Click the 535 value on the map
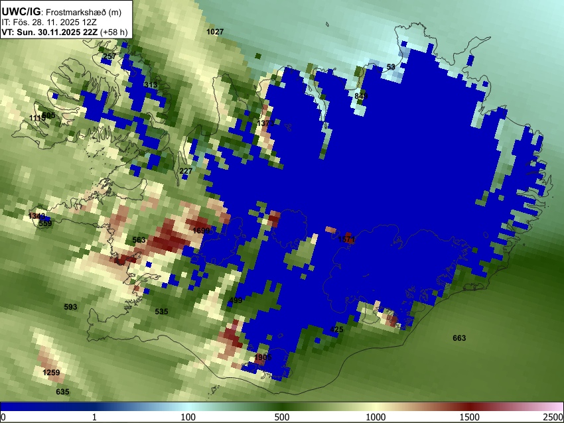The height and width of the screenshot is (423, 564). tap(161, 312)
